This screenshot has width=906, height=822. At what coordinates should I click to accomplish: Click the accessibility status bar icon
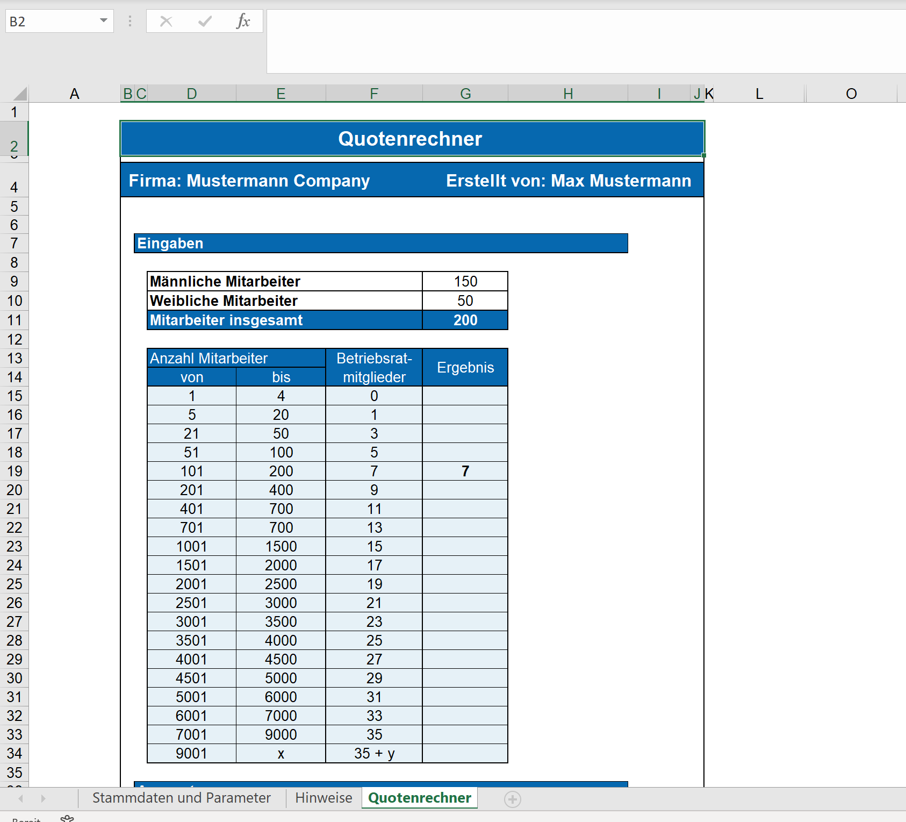(x=67, y=818)
